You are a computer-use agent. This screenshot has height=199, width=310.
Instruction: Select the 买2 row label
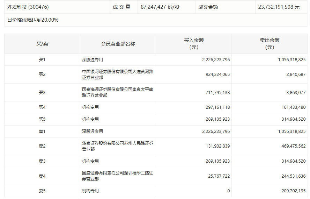(42, 74)
